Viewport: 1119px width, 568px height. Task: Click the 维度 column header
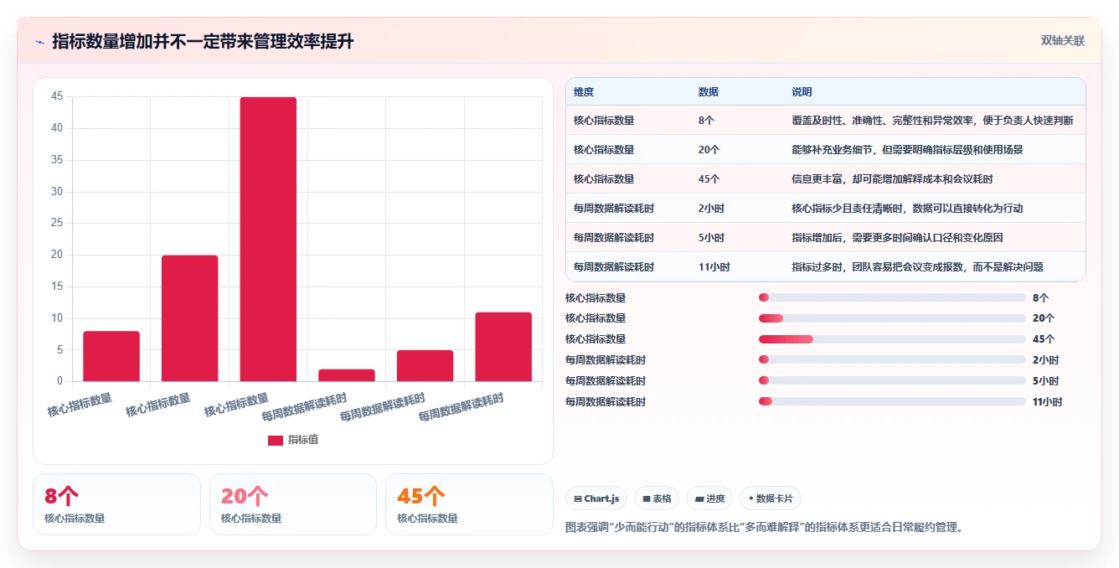click(584, 92)
